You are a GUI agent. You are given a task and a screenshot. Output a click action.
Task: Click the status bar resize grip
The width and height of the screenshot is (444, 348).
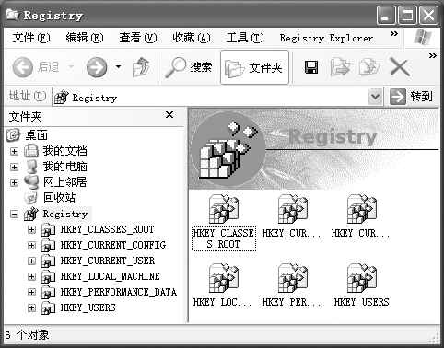click(x=435, y=339)
